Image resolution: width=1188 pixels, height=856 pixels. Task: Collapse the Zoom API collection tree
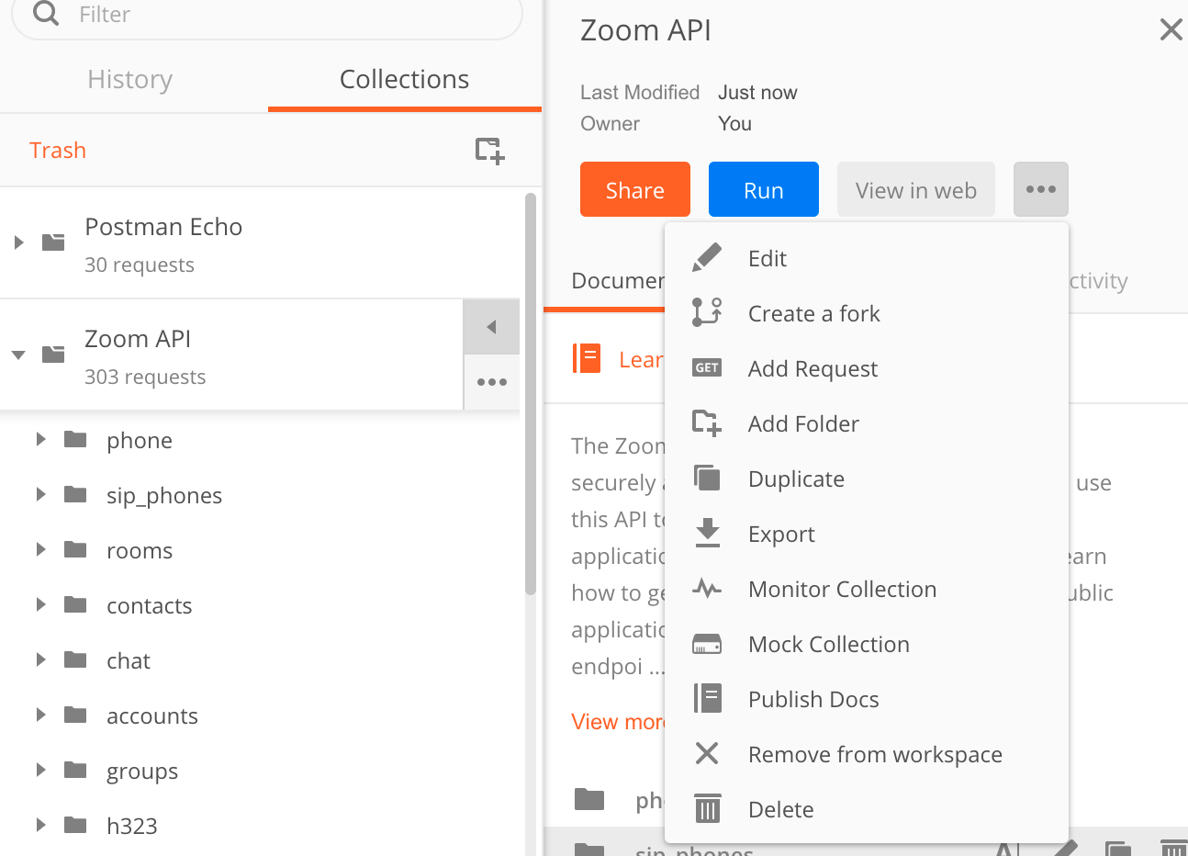[x=18, y=355]
